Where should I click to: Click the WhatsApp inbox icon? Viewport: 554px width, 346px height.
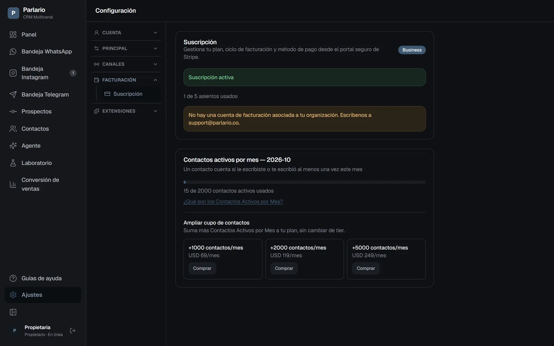tap(13, 52)
